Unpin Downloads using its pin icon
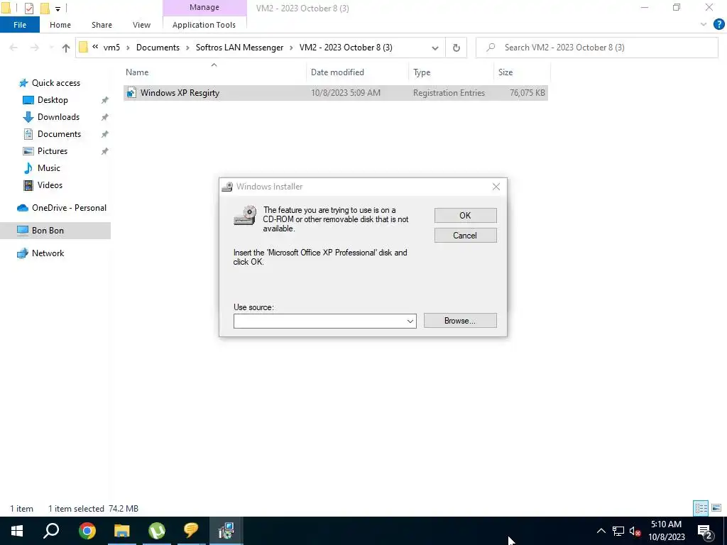The image size is (727, 545). [105, 117]
